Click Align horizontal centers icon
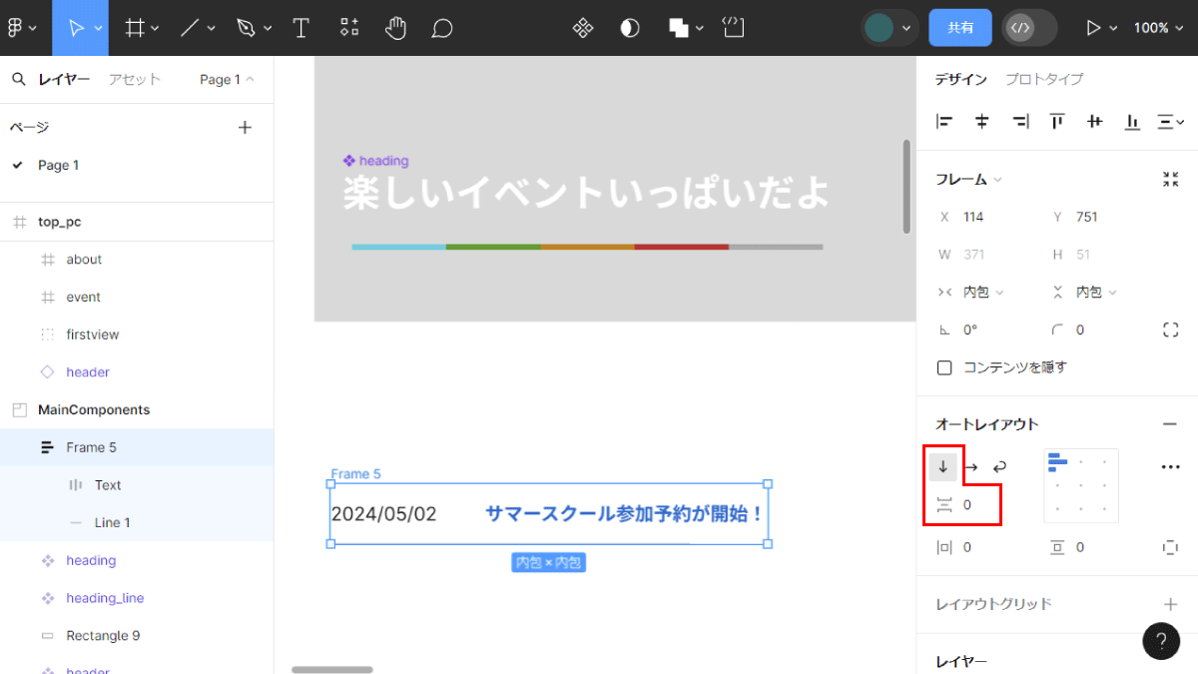The width and height of the screenshot is (1198, 674). pos(982,122)
